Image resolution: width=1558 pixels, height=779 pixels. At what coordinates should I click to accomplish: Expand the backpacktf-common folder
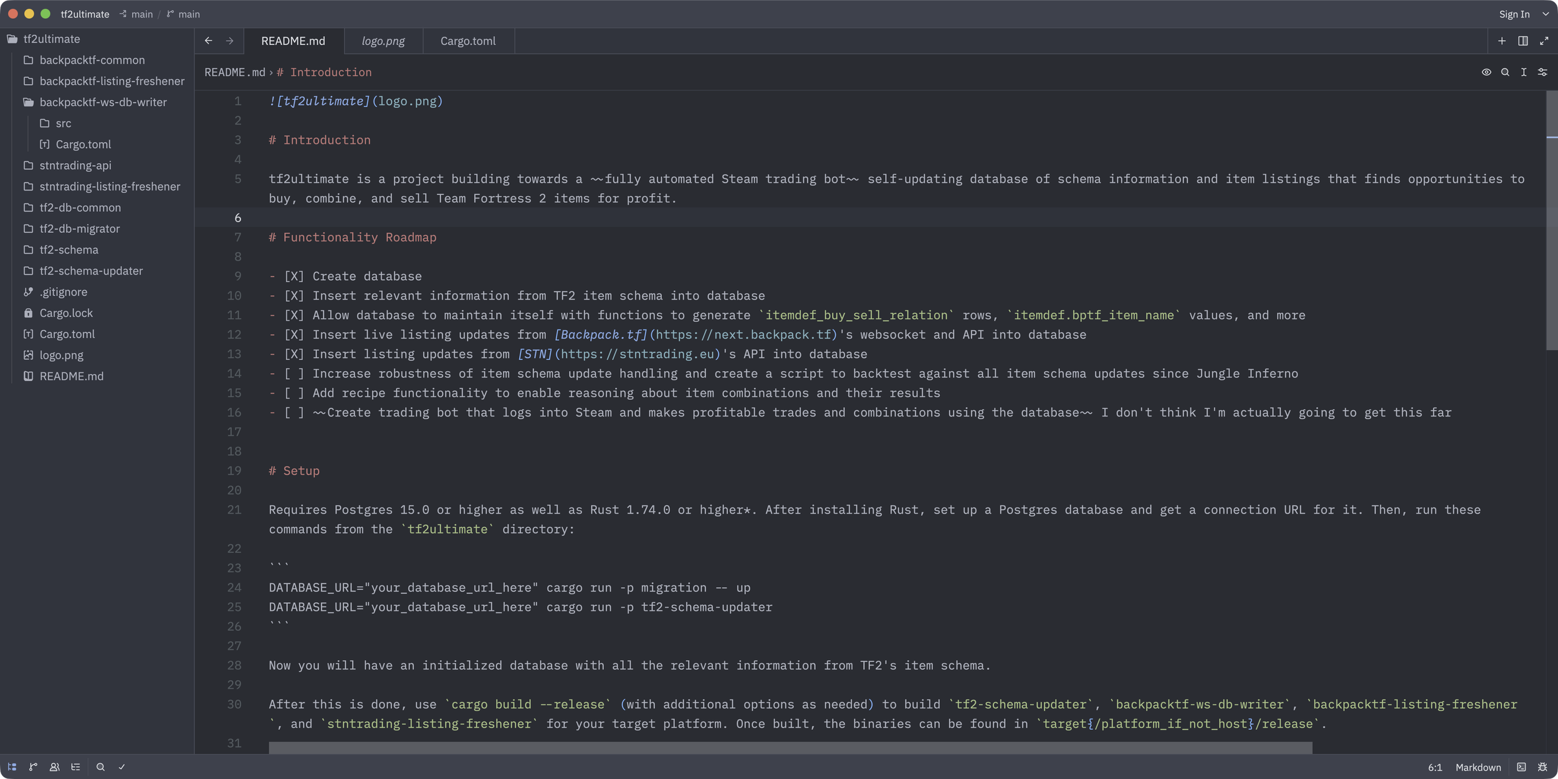[92, 60]
